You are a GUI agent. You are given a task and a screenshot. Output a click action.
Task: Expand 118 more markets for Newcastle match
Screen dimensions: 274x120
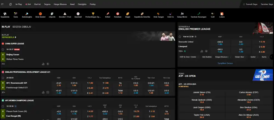181,51
